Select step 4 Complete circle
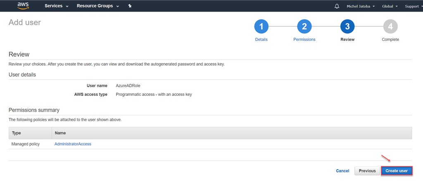The width and height of the screenshot is (423, 181). pos(390,26)
